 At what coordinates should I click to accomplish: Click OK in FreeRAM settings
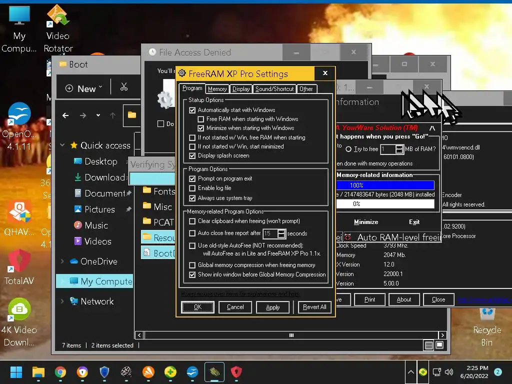coord(197,307)
